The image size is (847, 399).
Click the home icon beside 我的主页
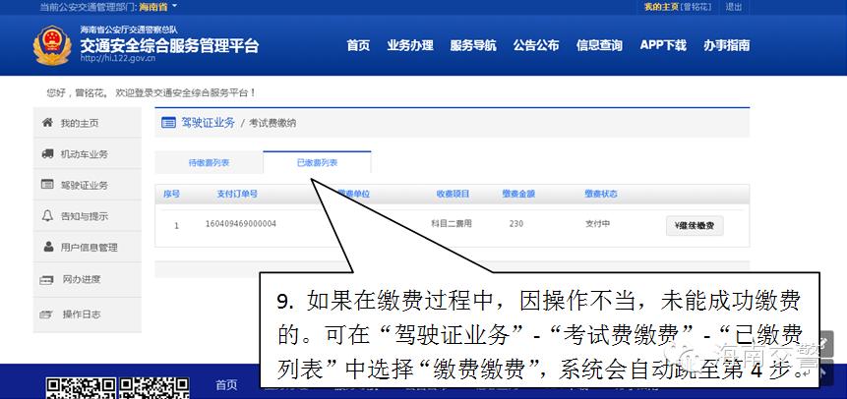click(x=47, y=123)
